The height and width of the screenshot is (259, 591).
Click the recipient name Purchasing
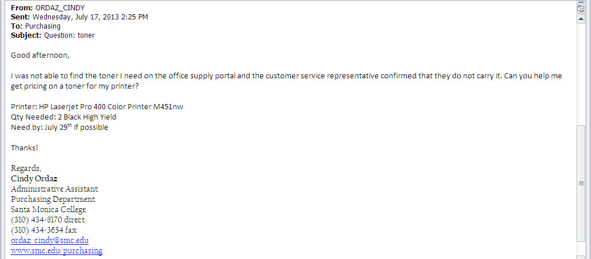pyautogui.click(x=43, y=26)
